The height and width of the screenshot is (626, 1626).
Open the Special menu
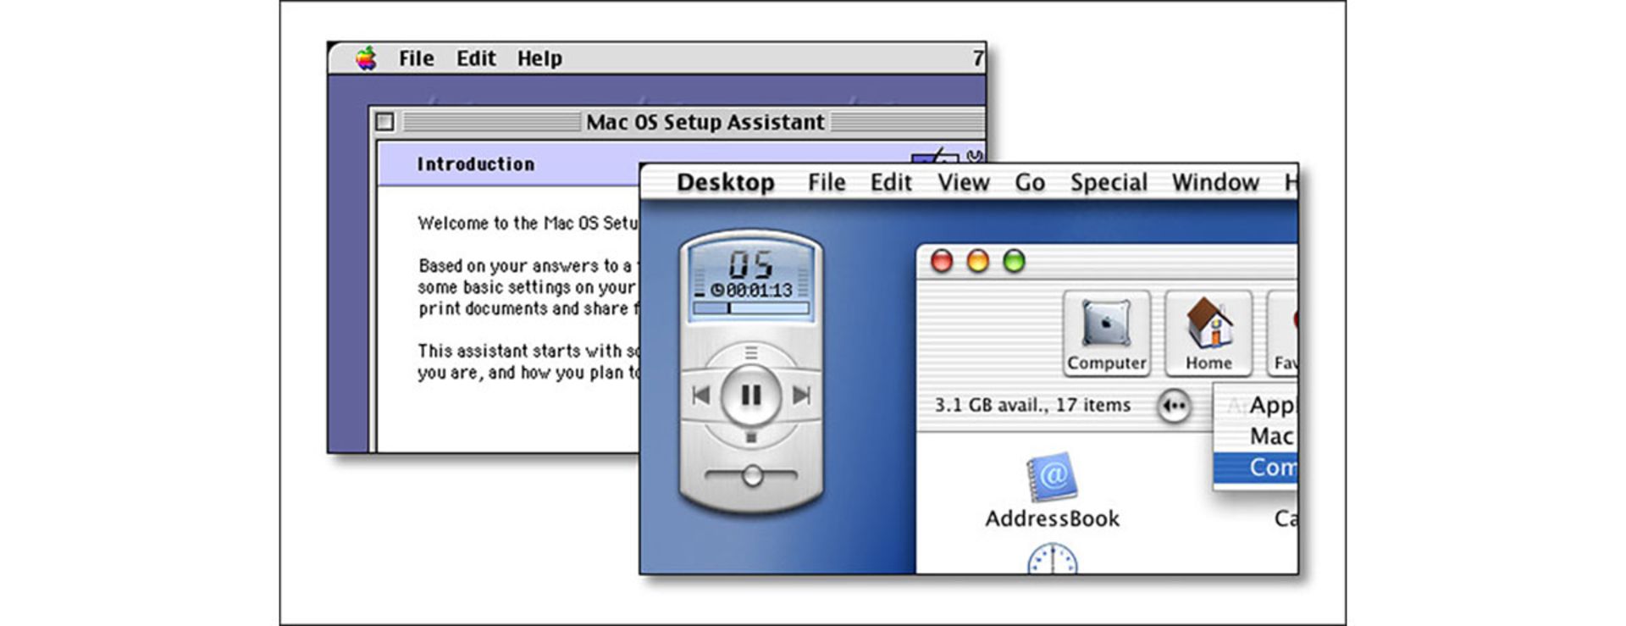[1109, 183]
